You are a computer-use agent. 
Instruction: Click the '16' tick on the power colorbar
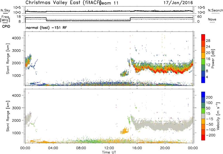point(208,59)
